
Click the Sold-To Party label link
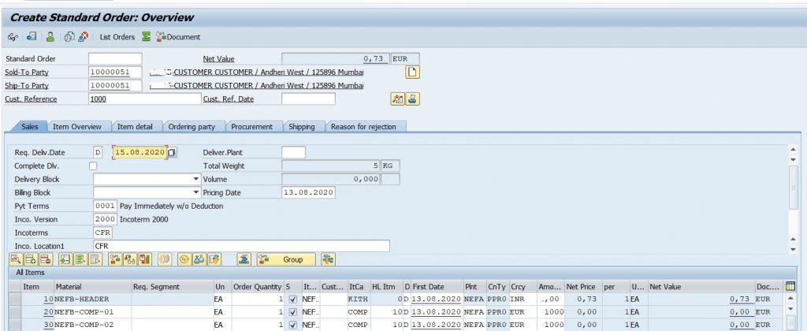tap(27, 72)
